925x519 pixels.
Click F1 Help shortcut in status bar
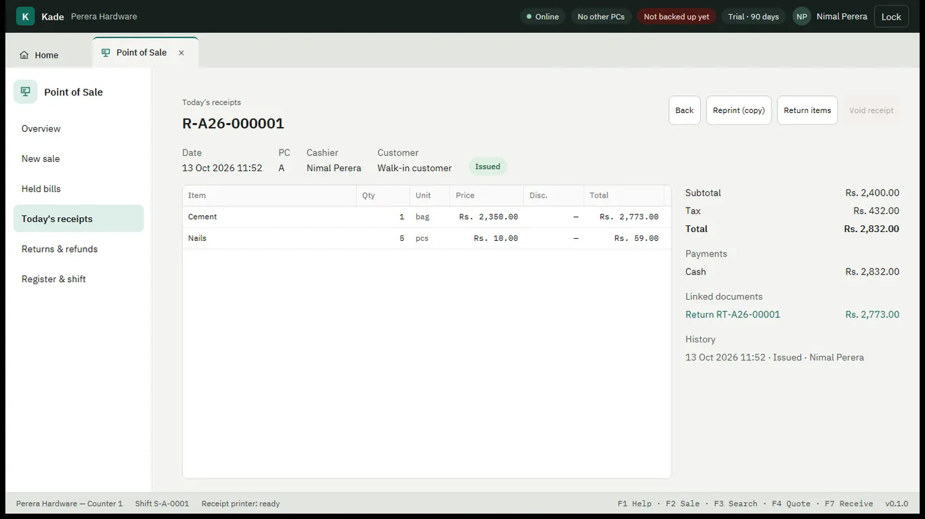tap(634, 503)
